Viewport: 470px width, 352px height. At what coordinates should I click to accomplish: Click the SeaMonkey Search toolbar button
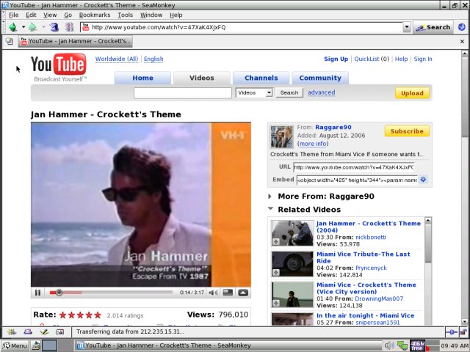433,27
